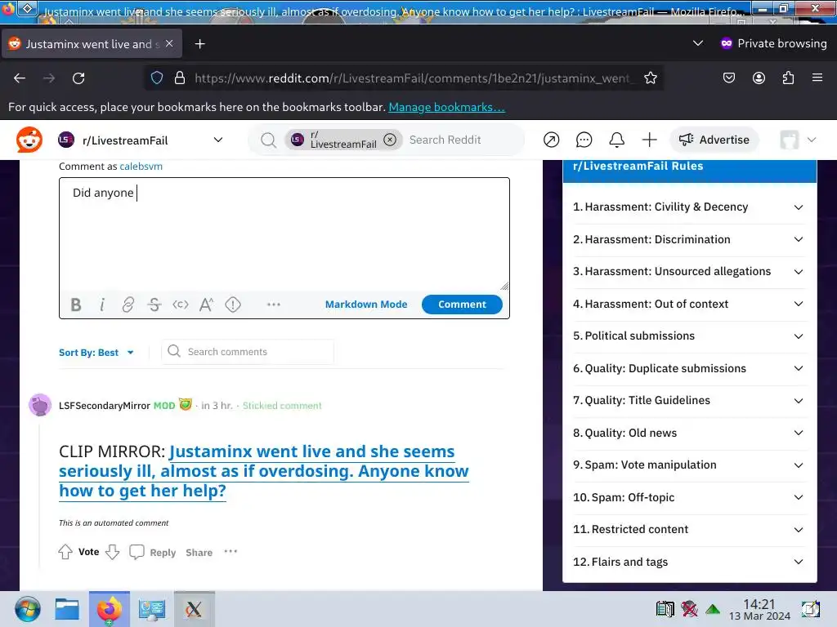Open more formatting options in editor

point(273,305)
